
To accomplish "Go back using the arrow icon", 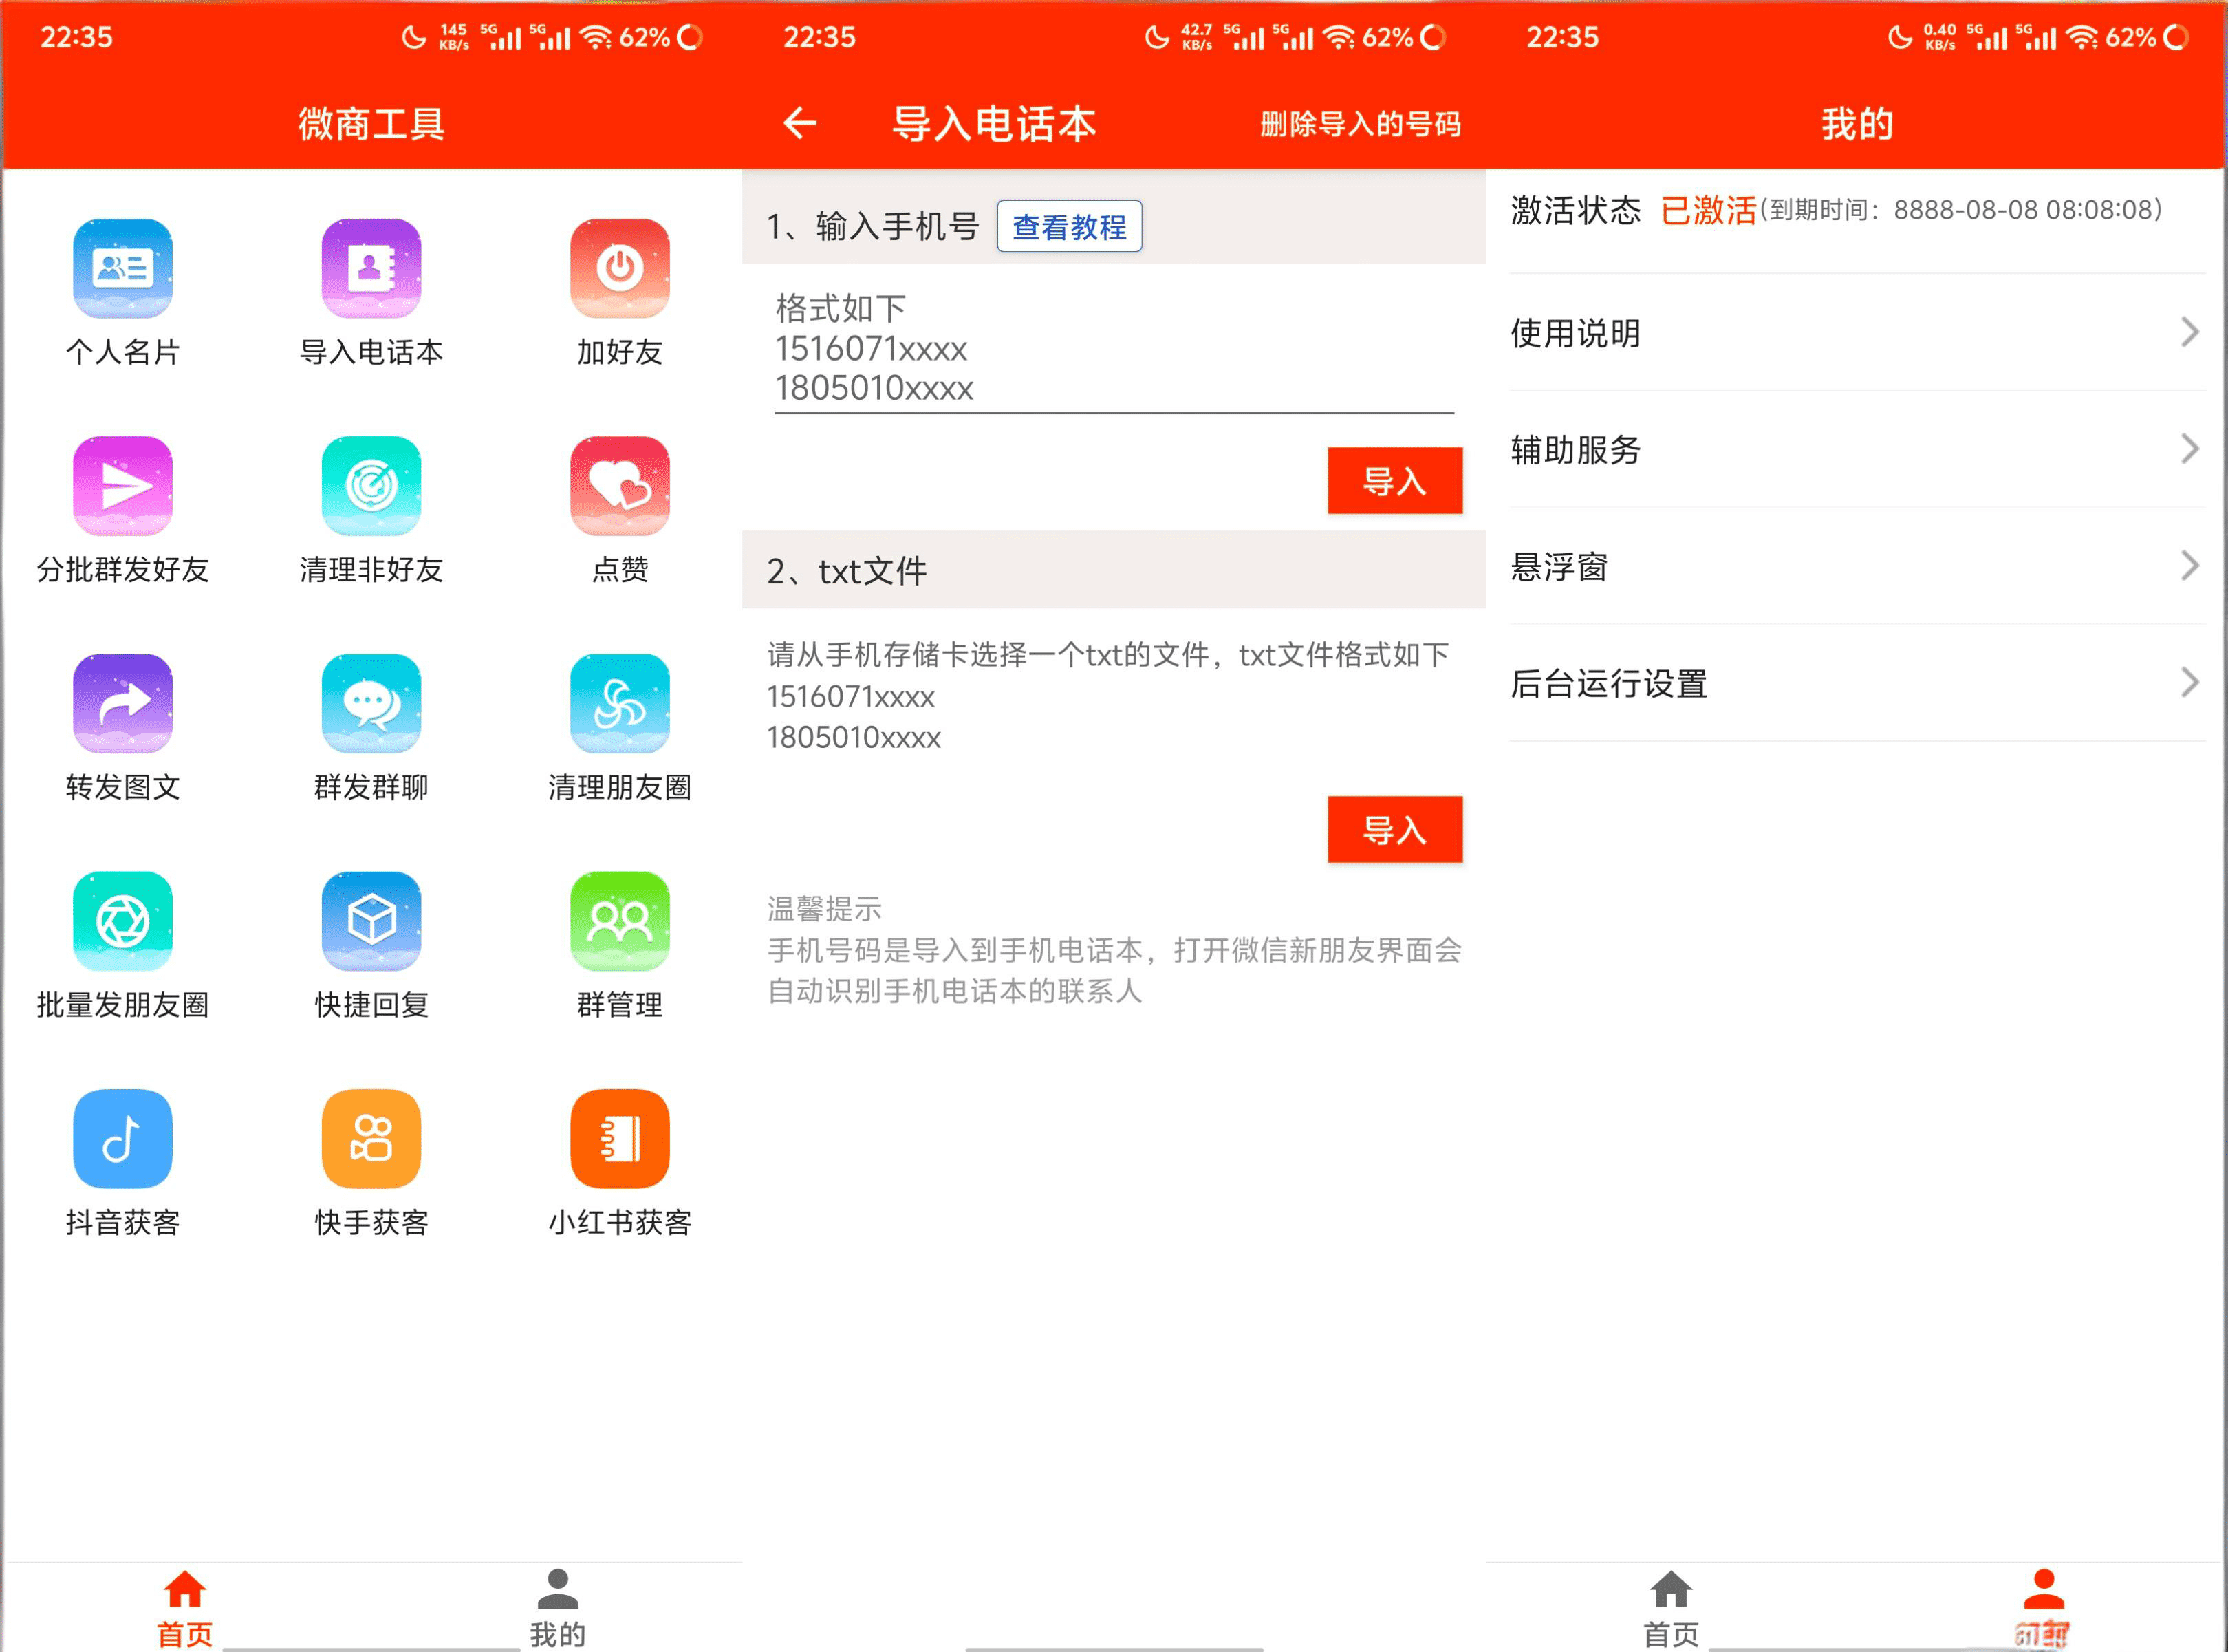I will point(799,123).
